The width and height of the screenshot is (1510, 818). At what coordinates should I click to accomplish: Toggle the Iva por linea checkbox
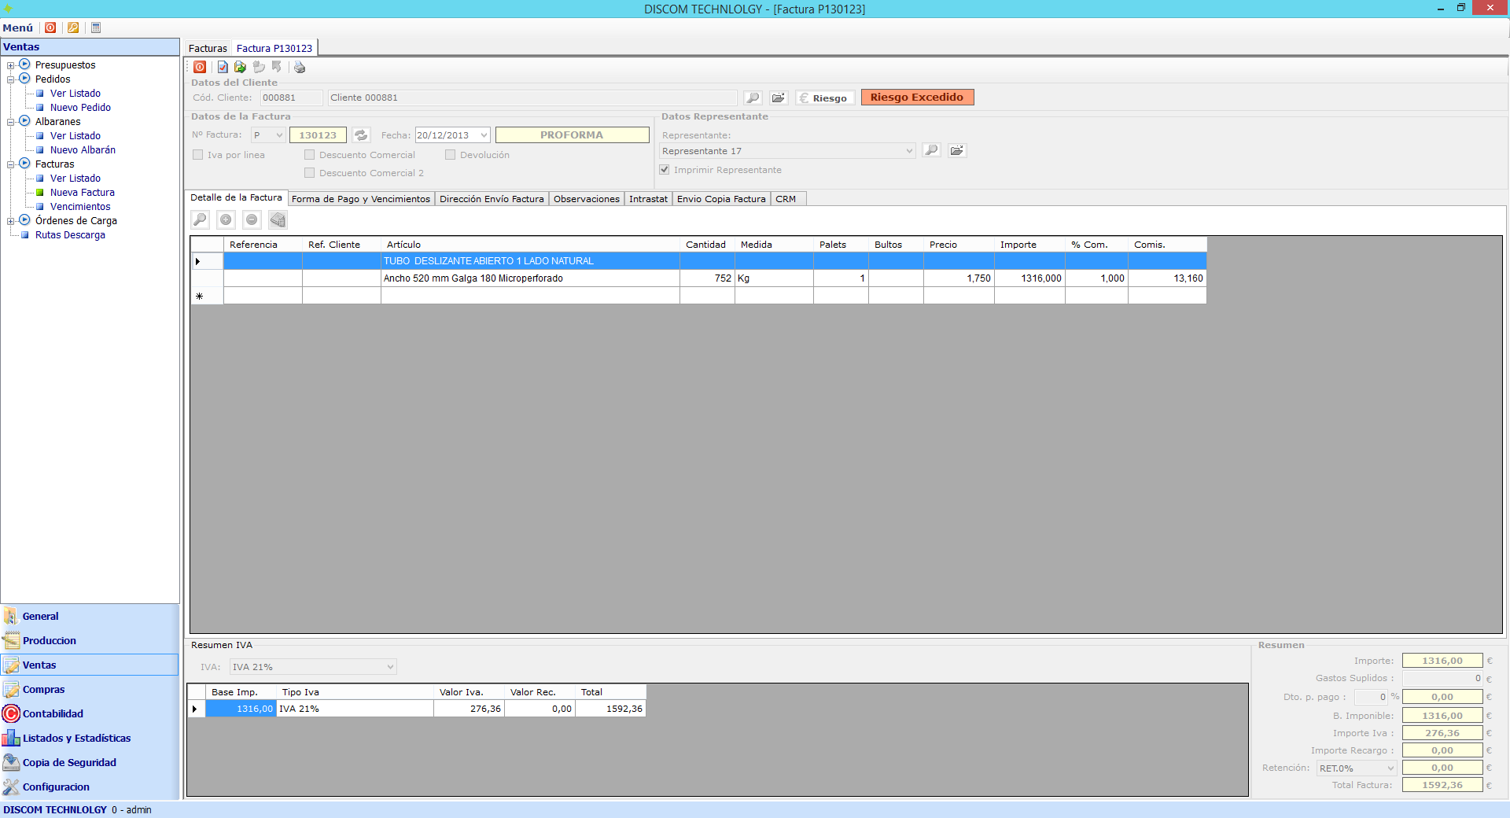click(198, 155)
